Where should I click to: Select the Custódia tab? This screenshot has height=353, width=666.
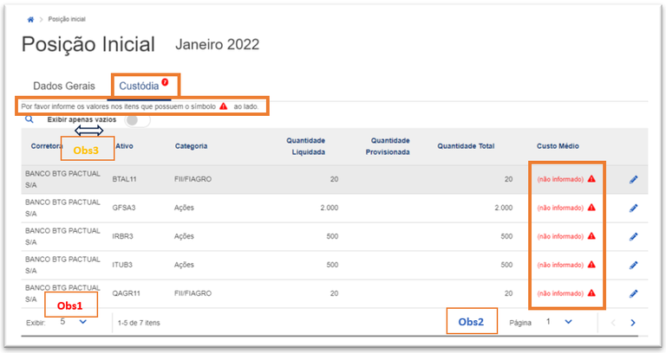pos(139,87)
